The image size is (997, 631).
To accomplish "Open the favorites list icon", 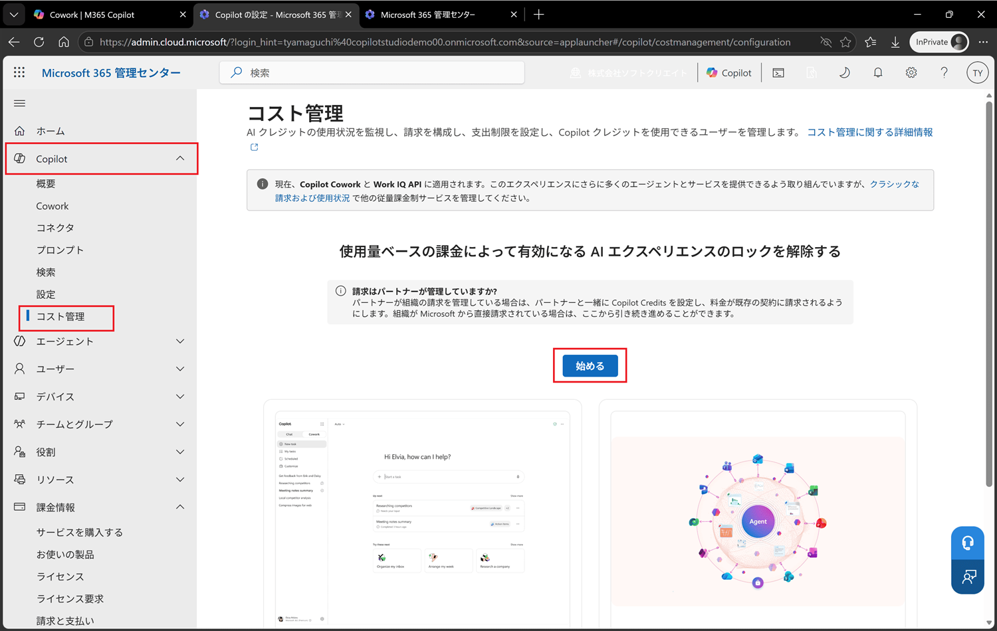I will (x=871, y=42).
